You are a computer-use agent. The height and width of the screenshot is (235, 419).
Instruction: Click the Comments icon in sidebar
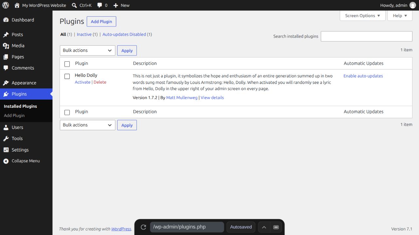pyautogui.click(x=6, y=68)
